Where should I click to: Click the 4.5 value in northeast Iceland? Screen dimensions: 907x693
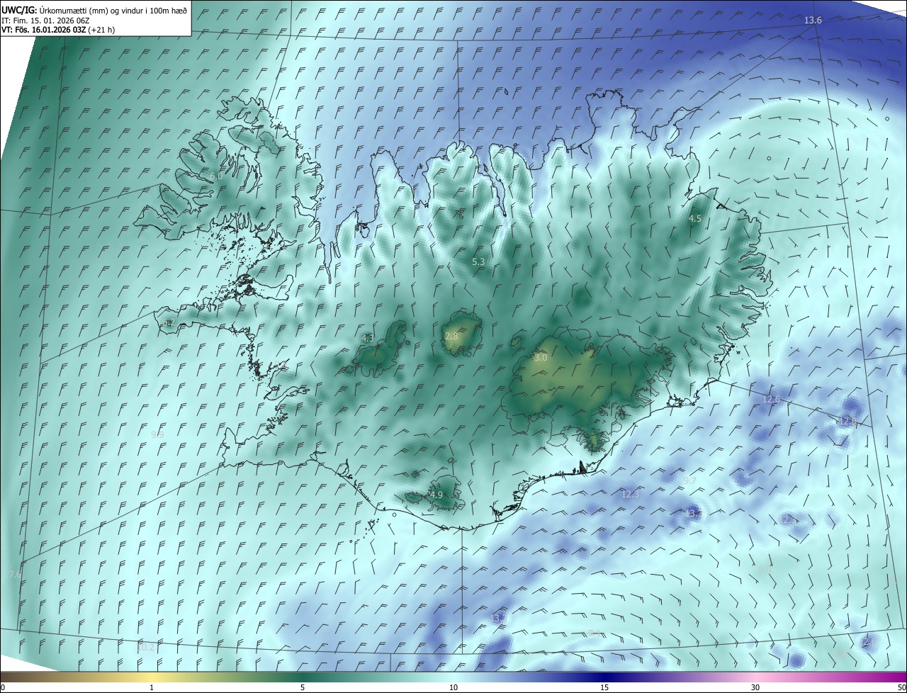[695, 219]
